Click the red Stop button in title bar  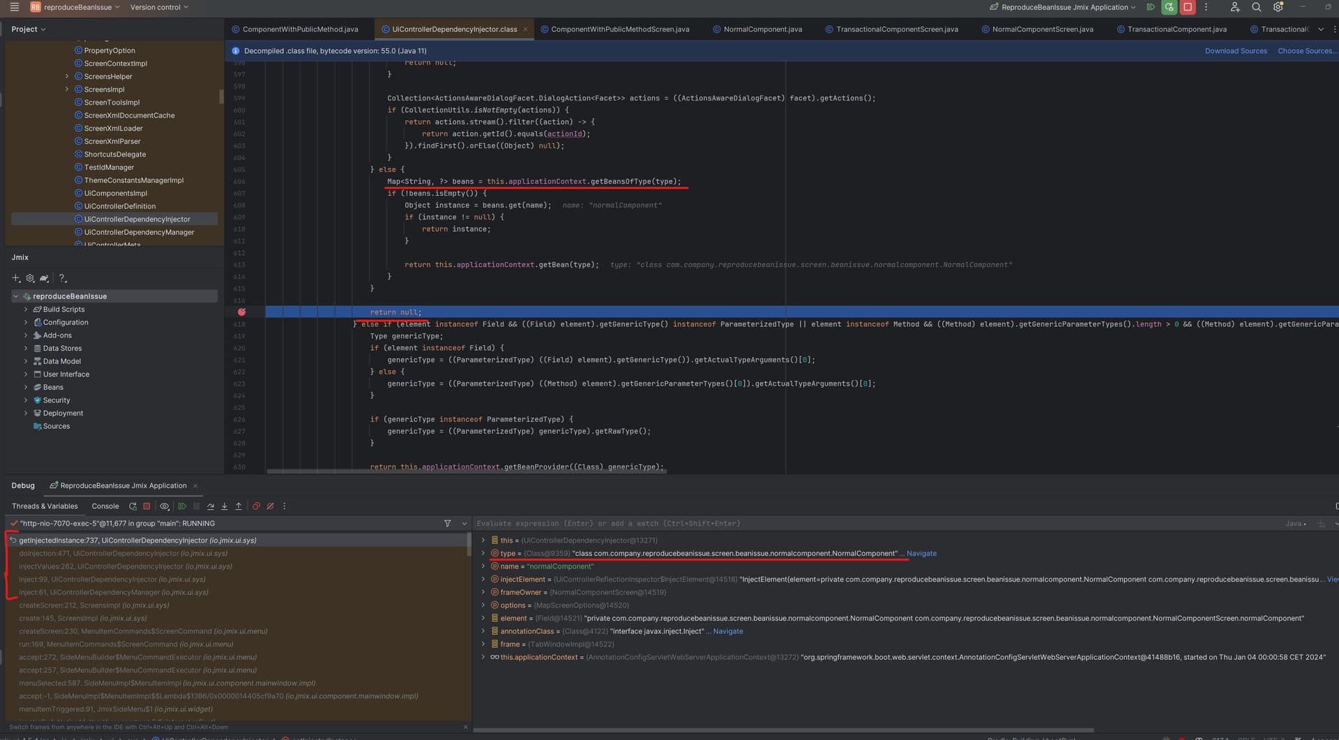[x=1188, y=7]
